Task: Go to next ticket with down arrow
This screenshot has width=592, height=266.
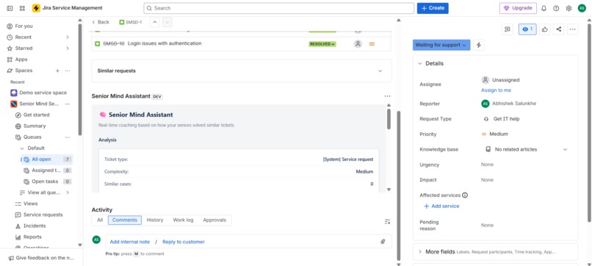Action: [x=167, y=22]
